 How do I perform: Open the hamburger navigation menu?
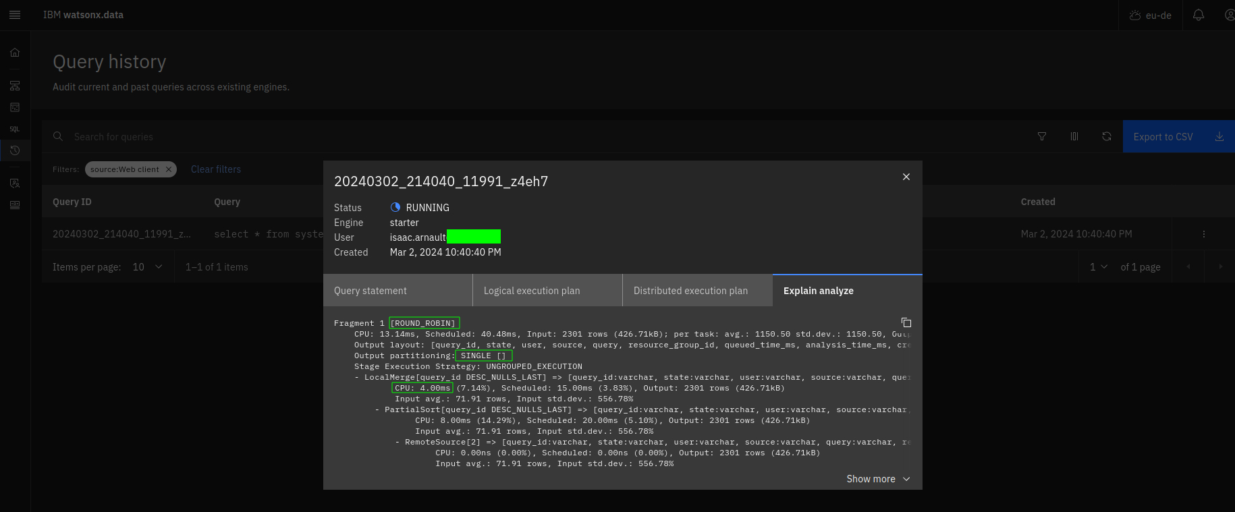[15, 15]
